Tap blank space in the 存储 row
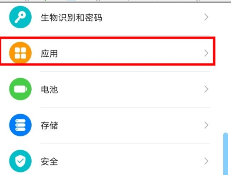 (129, 125)
